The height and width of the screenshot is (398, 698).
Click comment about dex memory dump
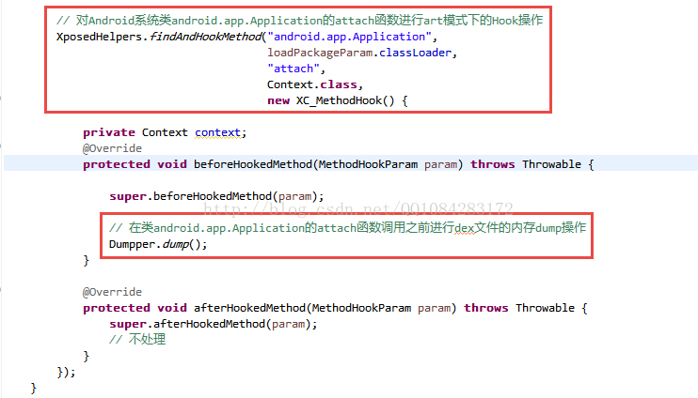click(348, 228)
